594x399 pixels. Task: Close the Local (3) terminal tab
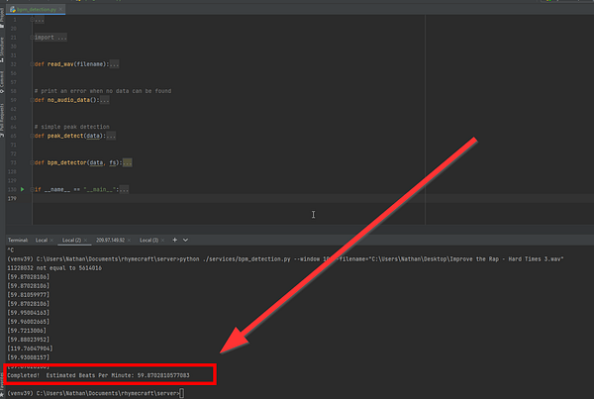pos(163,241)
